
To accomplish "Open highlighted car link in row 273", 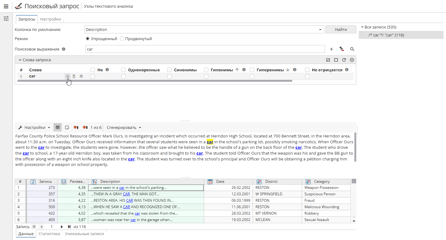I will (x=122, y=188).
